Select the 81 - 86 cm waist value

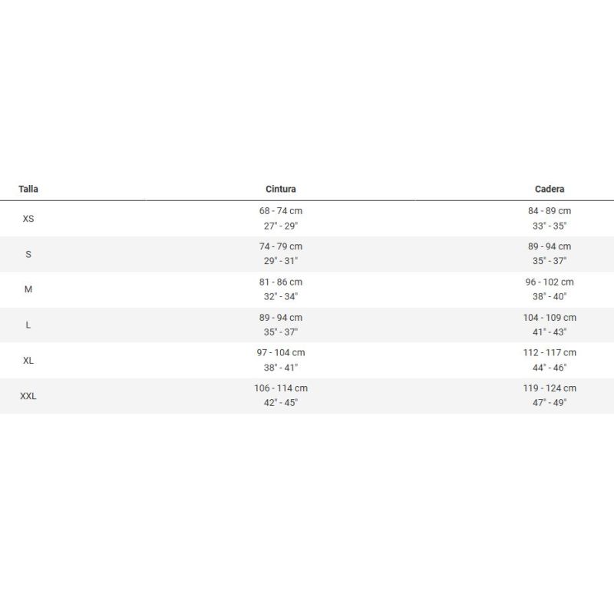tap(281, 282)
